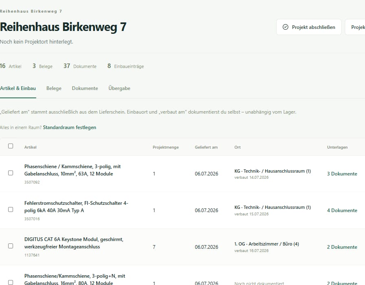Image resolution: width=365 pixels, height=285 pixels.
Task: Check the DIGITUS CAT 6A Keystone row
Action: (11, 246)
